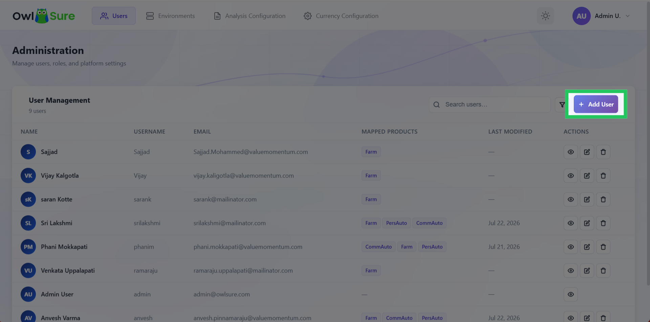Delete the saran Kotte user

pos(603,199)
